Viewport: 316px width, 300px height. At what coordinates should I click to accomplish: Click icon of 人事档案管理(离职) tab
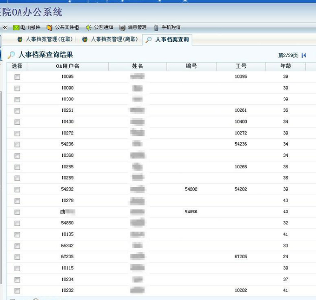click(85, 39)
